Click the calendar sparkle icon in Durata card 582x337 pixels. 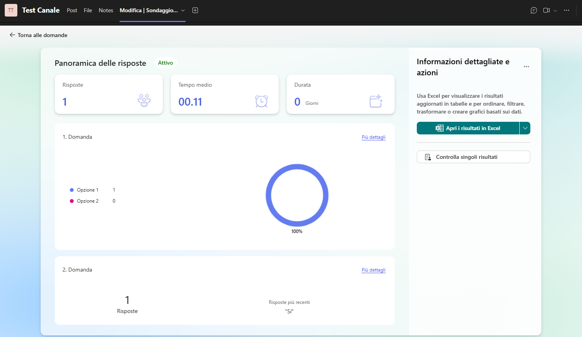pos(376,101)
